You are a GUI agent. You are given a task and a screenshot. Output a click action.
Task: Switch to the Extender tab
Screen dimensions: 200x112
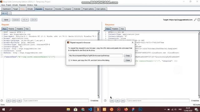coord(77,9)
